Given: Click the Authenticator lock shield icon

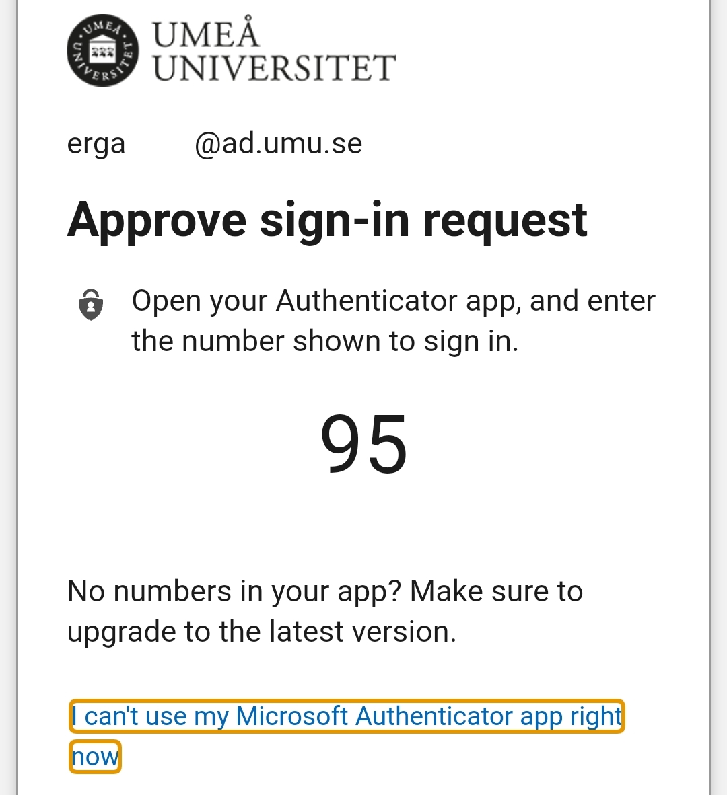Looking at the screenshot, I should click(91, 305).
